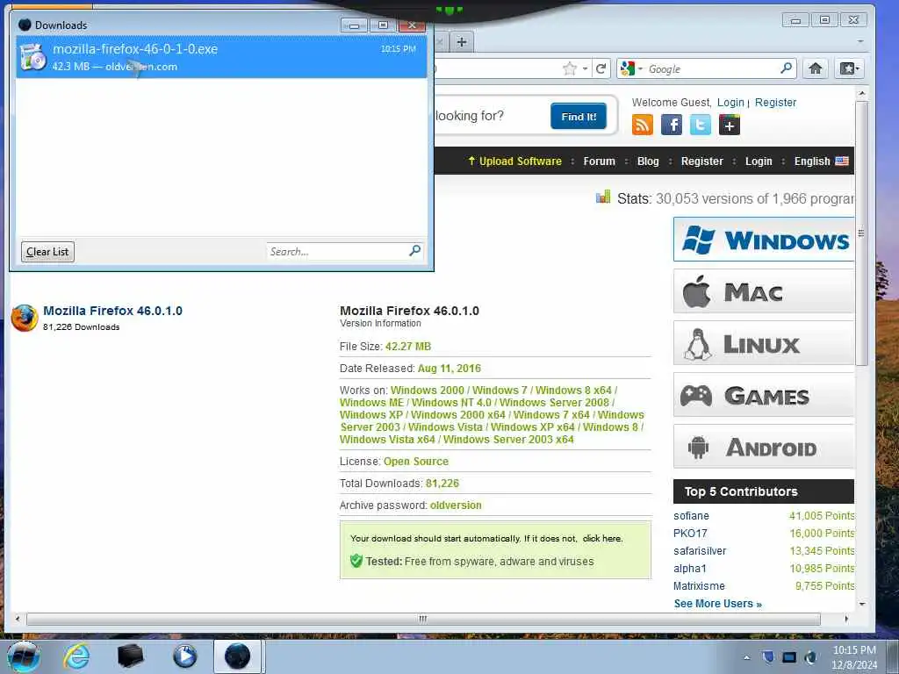
Task: Open Windows Media Player from taskbar
Action: click(184, 656)
